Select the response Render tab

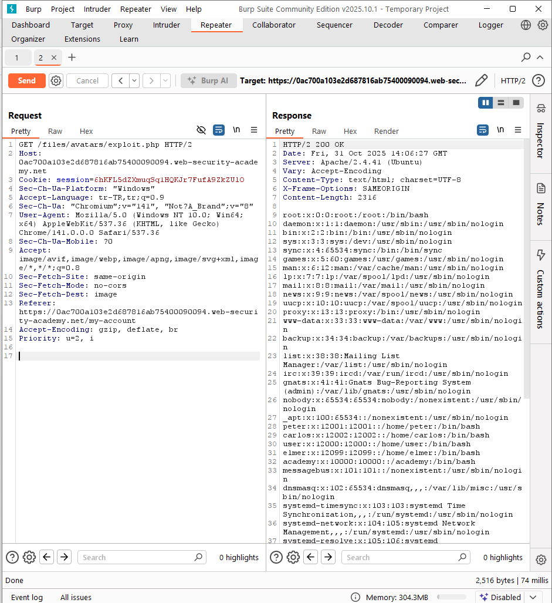387,131
